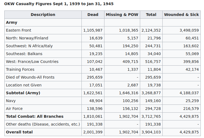Click the Total column header

151,15
